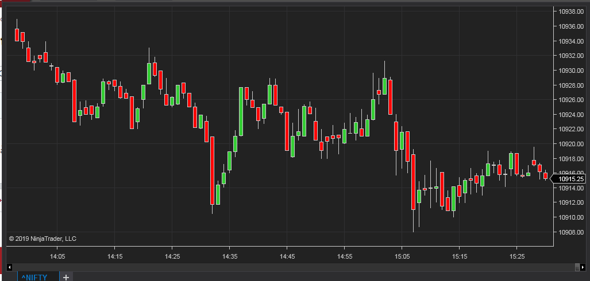Click the current price marker 10915.25
Viewport: 590px width, 281px height.
tap(569, 179)
